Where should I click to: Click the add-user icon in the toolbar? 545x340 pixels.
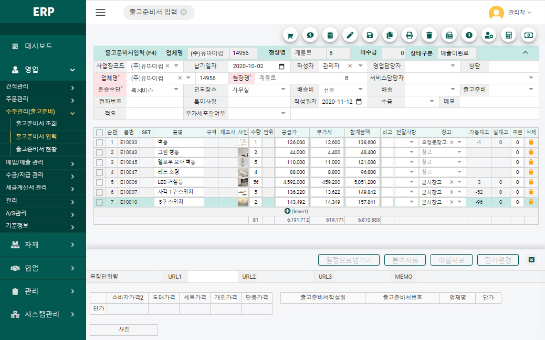point(488,35)
